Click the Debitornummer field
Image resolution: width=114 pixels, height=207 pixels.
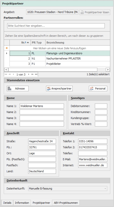(x=101, y=106)
